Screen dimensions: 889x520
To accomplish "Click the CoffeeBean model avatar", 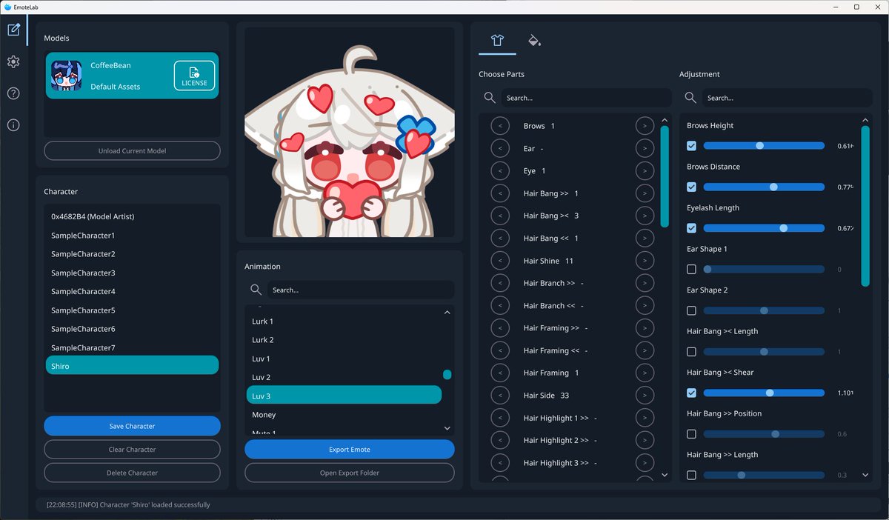I will pyautogui.click(x=67, y=76).
